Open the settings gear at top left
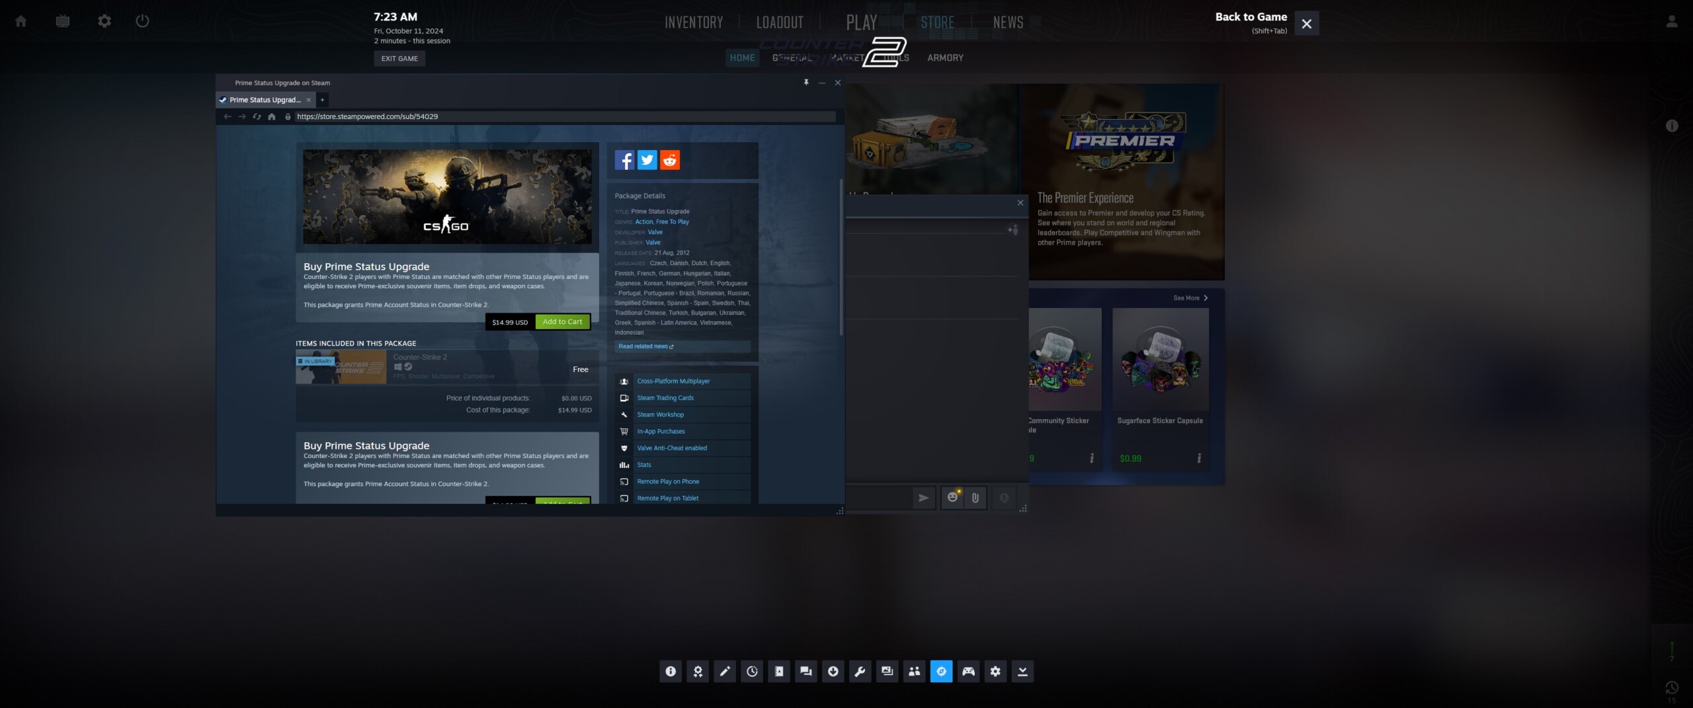Image resolution: width=1693 pixels, height=708 pixels. [104, 21]
